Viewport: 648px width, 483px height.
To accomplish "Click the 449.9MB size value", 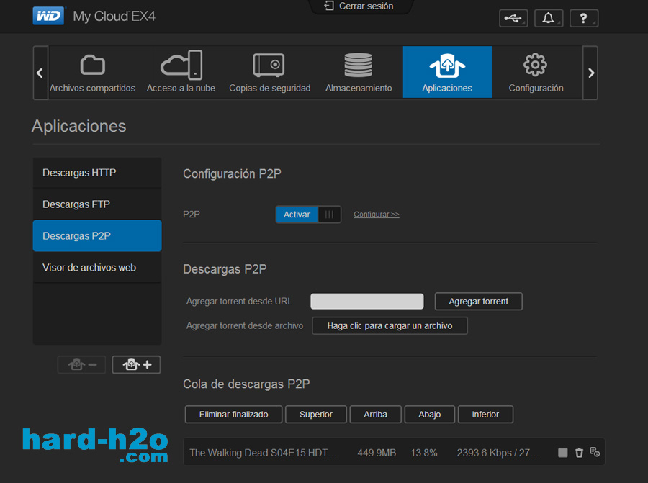I will click(x=377, y=453).
